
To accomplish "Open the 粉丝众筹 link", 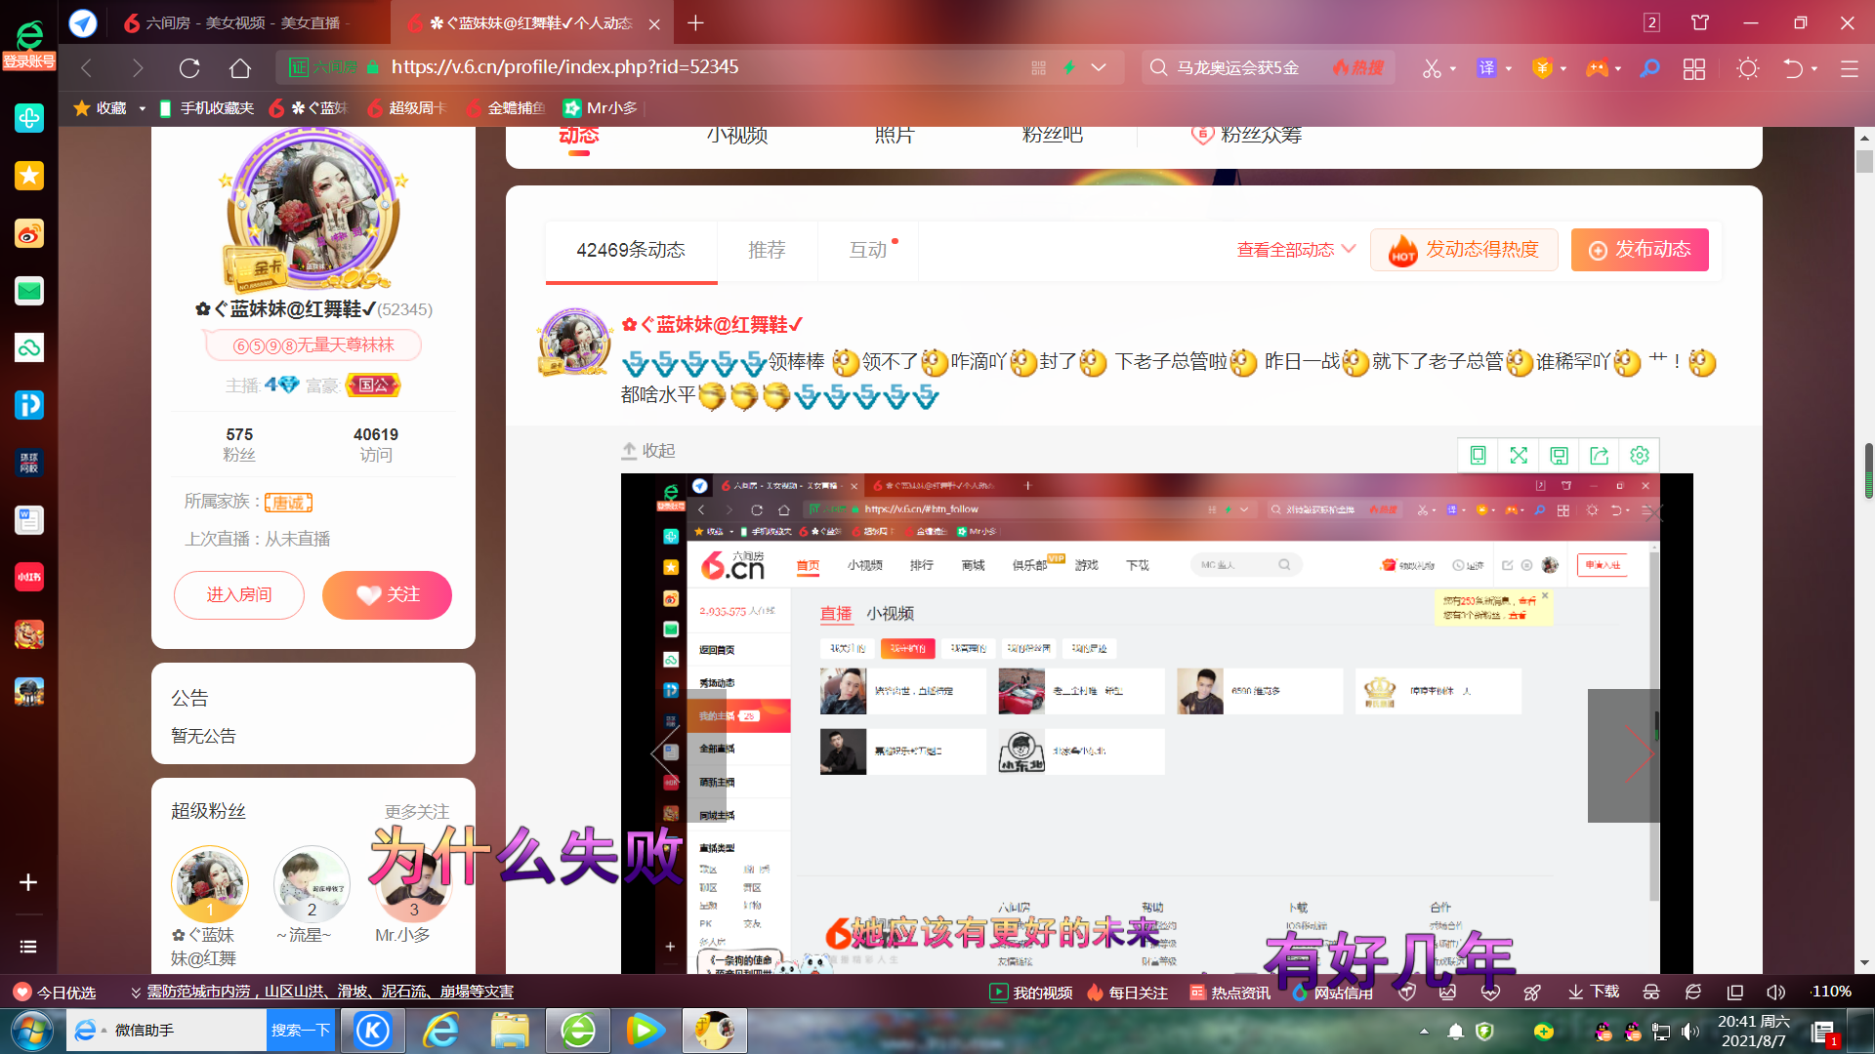I will 1248,135.
